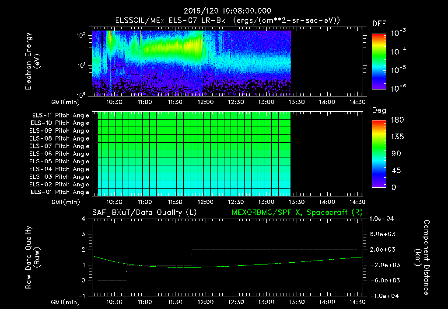Click the 10^-4 tick on DEF colorbar
This screenshot has width=448, height=309.
pos(399,51)
